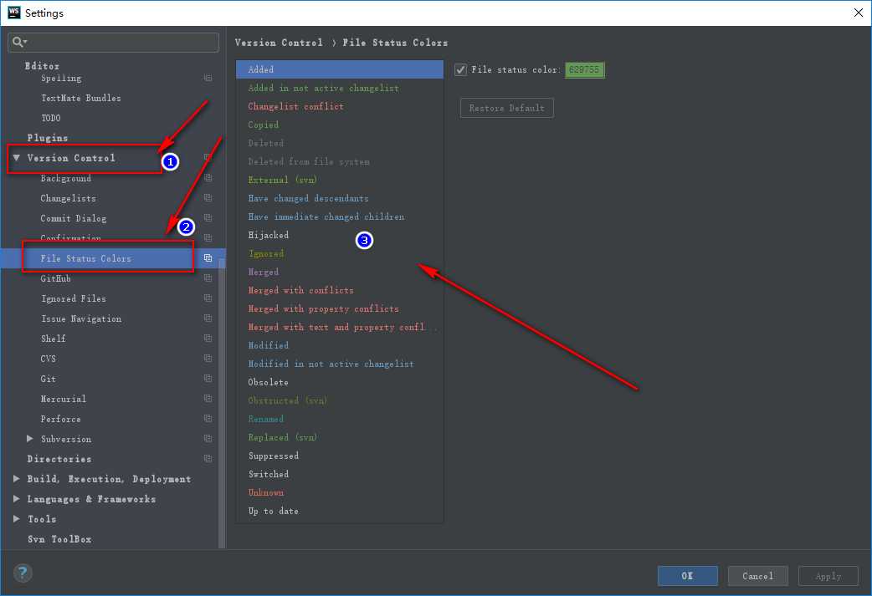Screen dimensions: 872x596
Task: Select 'Merged with conflicts' status
Action: 340,290
